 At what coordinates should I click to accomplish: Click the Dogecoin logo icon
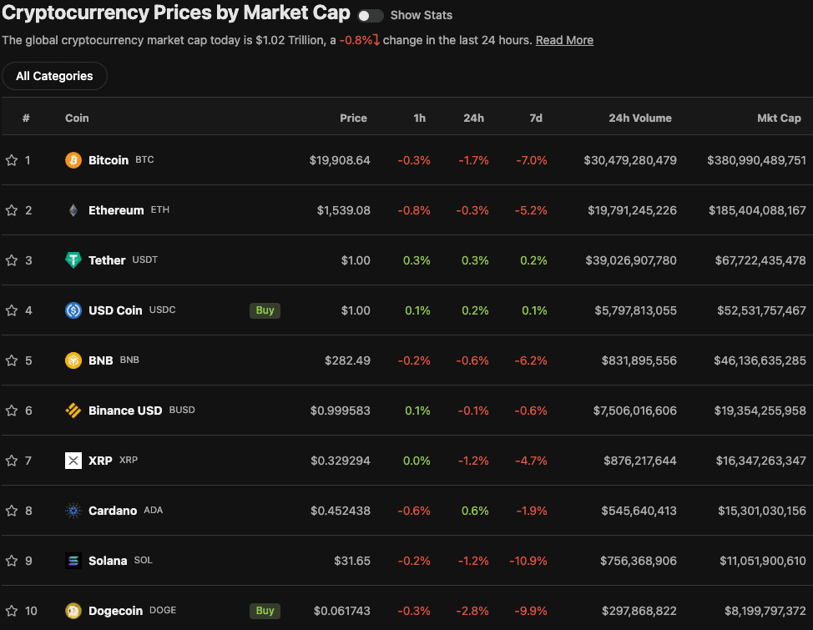tap(73, 611)
